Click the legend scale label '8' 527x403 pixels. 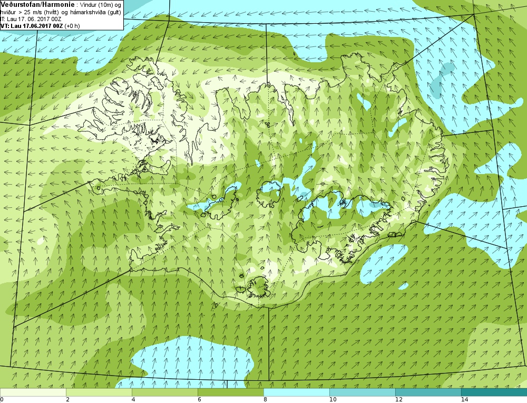(x=265, y=400)
